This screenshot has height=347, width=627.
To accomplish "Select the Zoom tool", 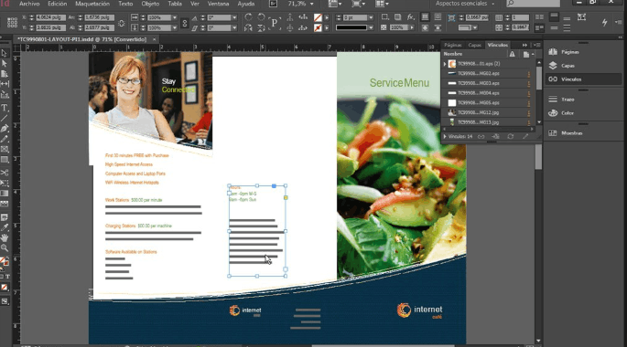I will coord(5,248).
